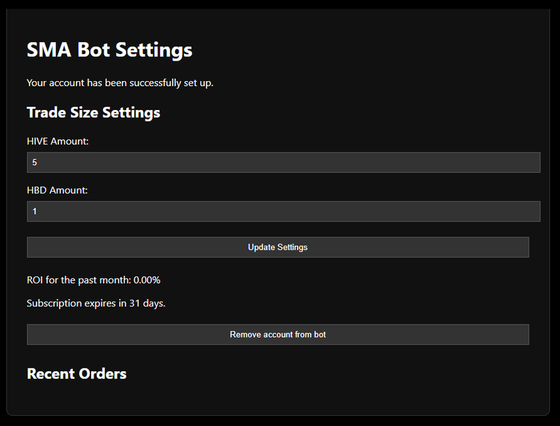
Task: Select the HIVE Amount label
Action: [58, 142]
